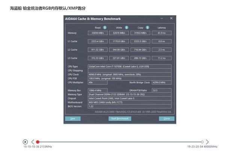Play the benchmark slideshow
This screenshot has width=240, height=155.
(25, 142)
